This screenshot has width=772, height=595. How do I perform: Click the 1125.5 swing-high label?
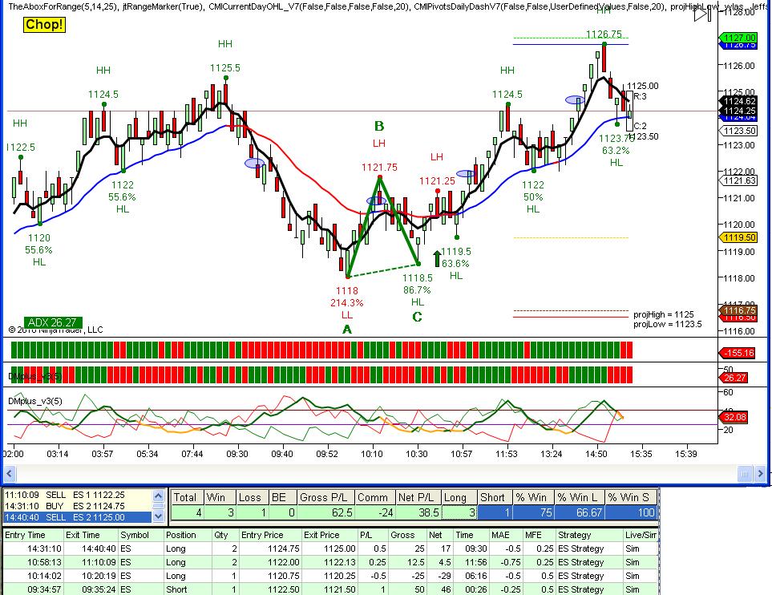point(225,68)
